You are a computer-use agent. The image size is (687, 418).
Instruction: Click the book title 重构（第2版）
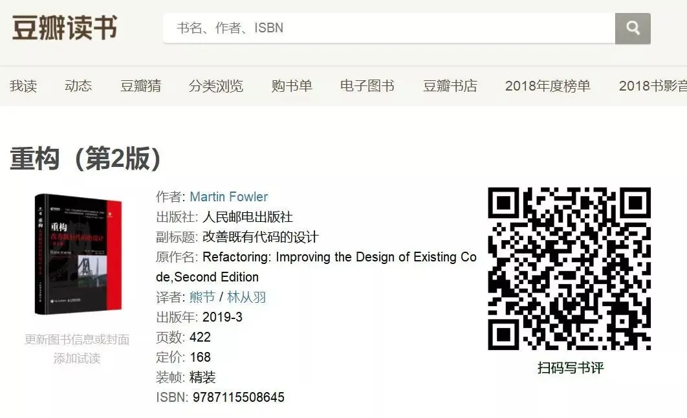(86, 159)
